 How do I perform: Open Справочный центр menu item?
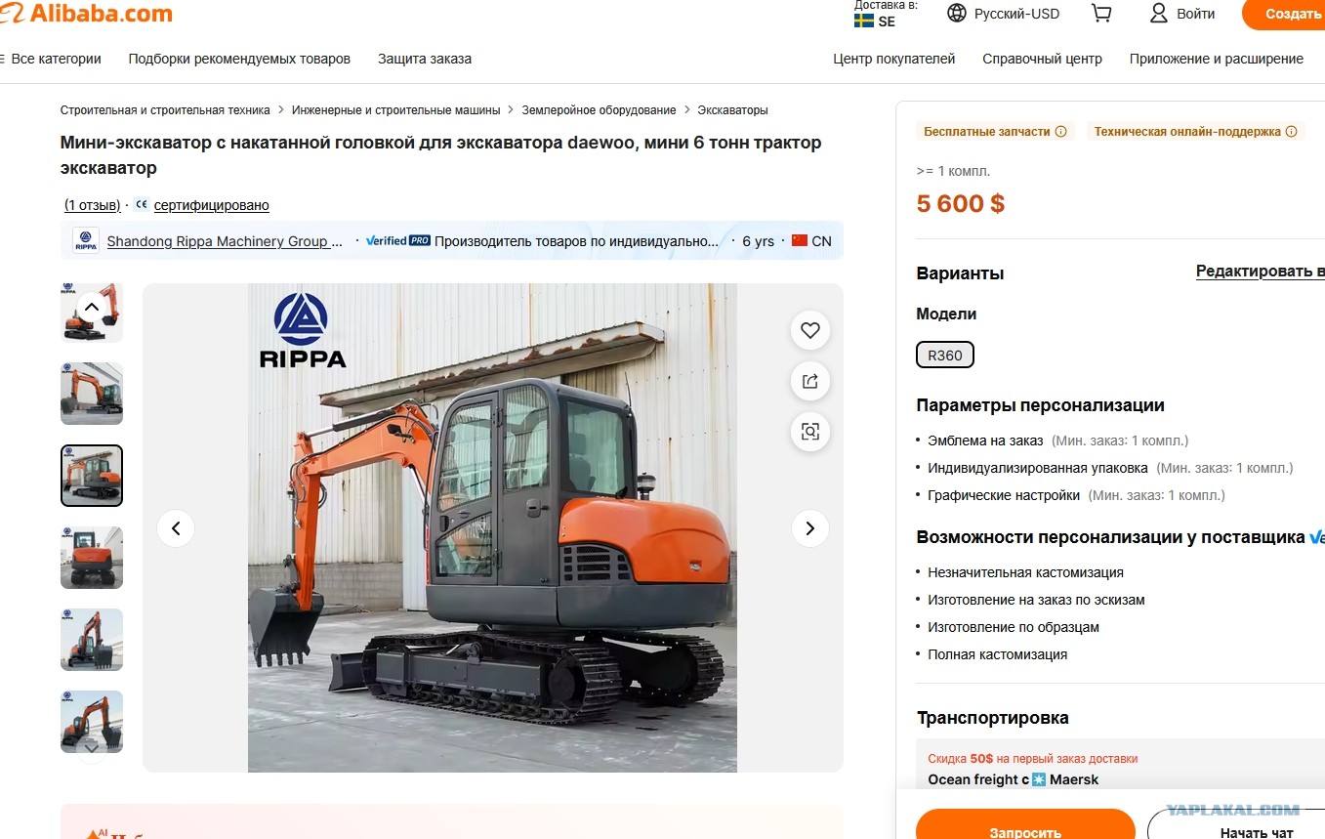point(1042,59)
